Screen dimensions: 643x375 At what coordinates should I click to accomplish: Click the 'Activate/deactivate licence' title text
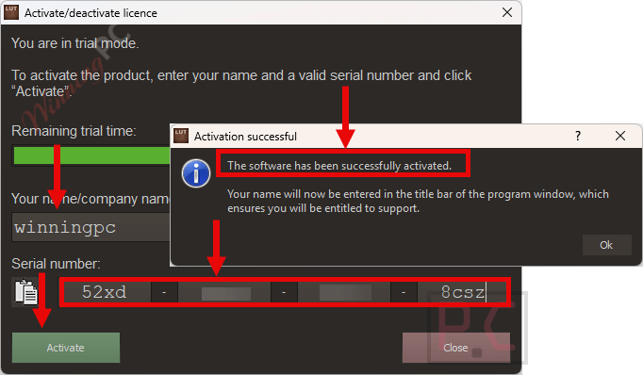(91, 13)
